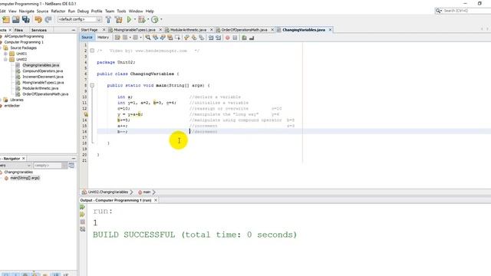Select main(String[] args) in Navigator

click(25, 178)
